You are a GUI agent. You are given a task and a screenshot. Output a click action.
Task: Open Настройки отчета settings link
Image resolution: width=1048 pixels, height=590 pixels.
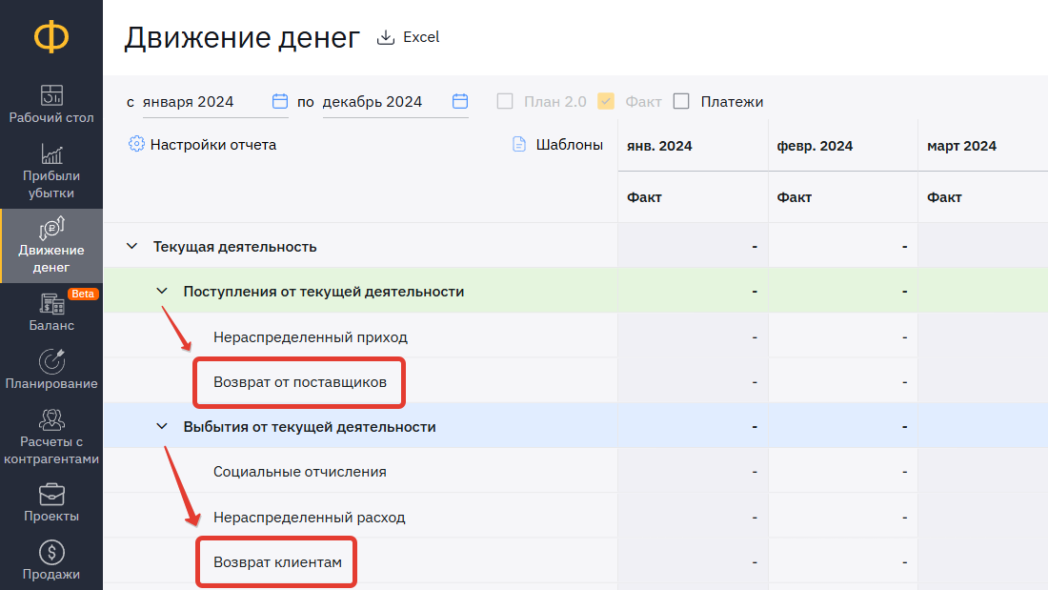pyautogui.click(x=213, y=145)
